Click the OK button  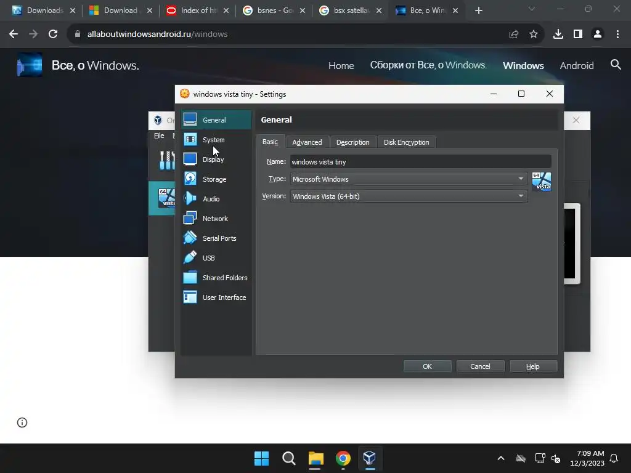[427, 366]
